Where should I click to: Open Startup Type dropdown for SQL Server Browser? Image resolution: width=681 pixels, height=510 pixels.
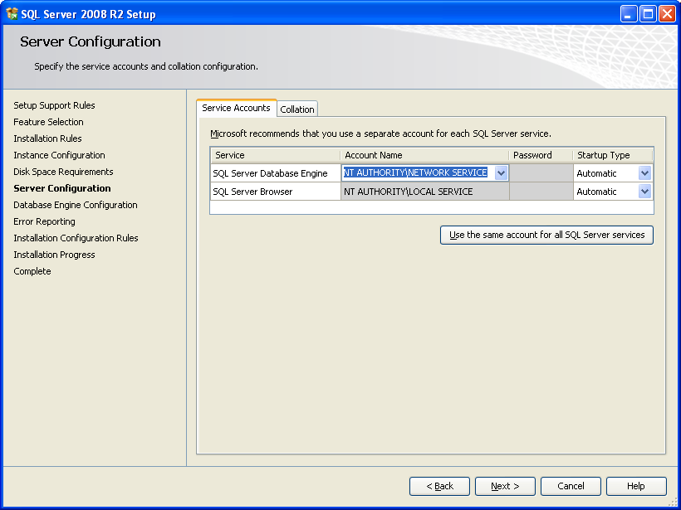644,191
